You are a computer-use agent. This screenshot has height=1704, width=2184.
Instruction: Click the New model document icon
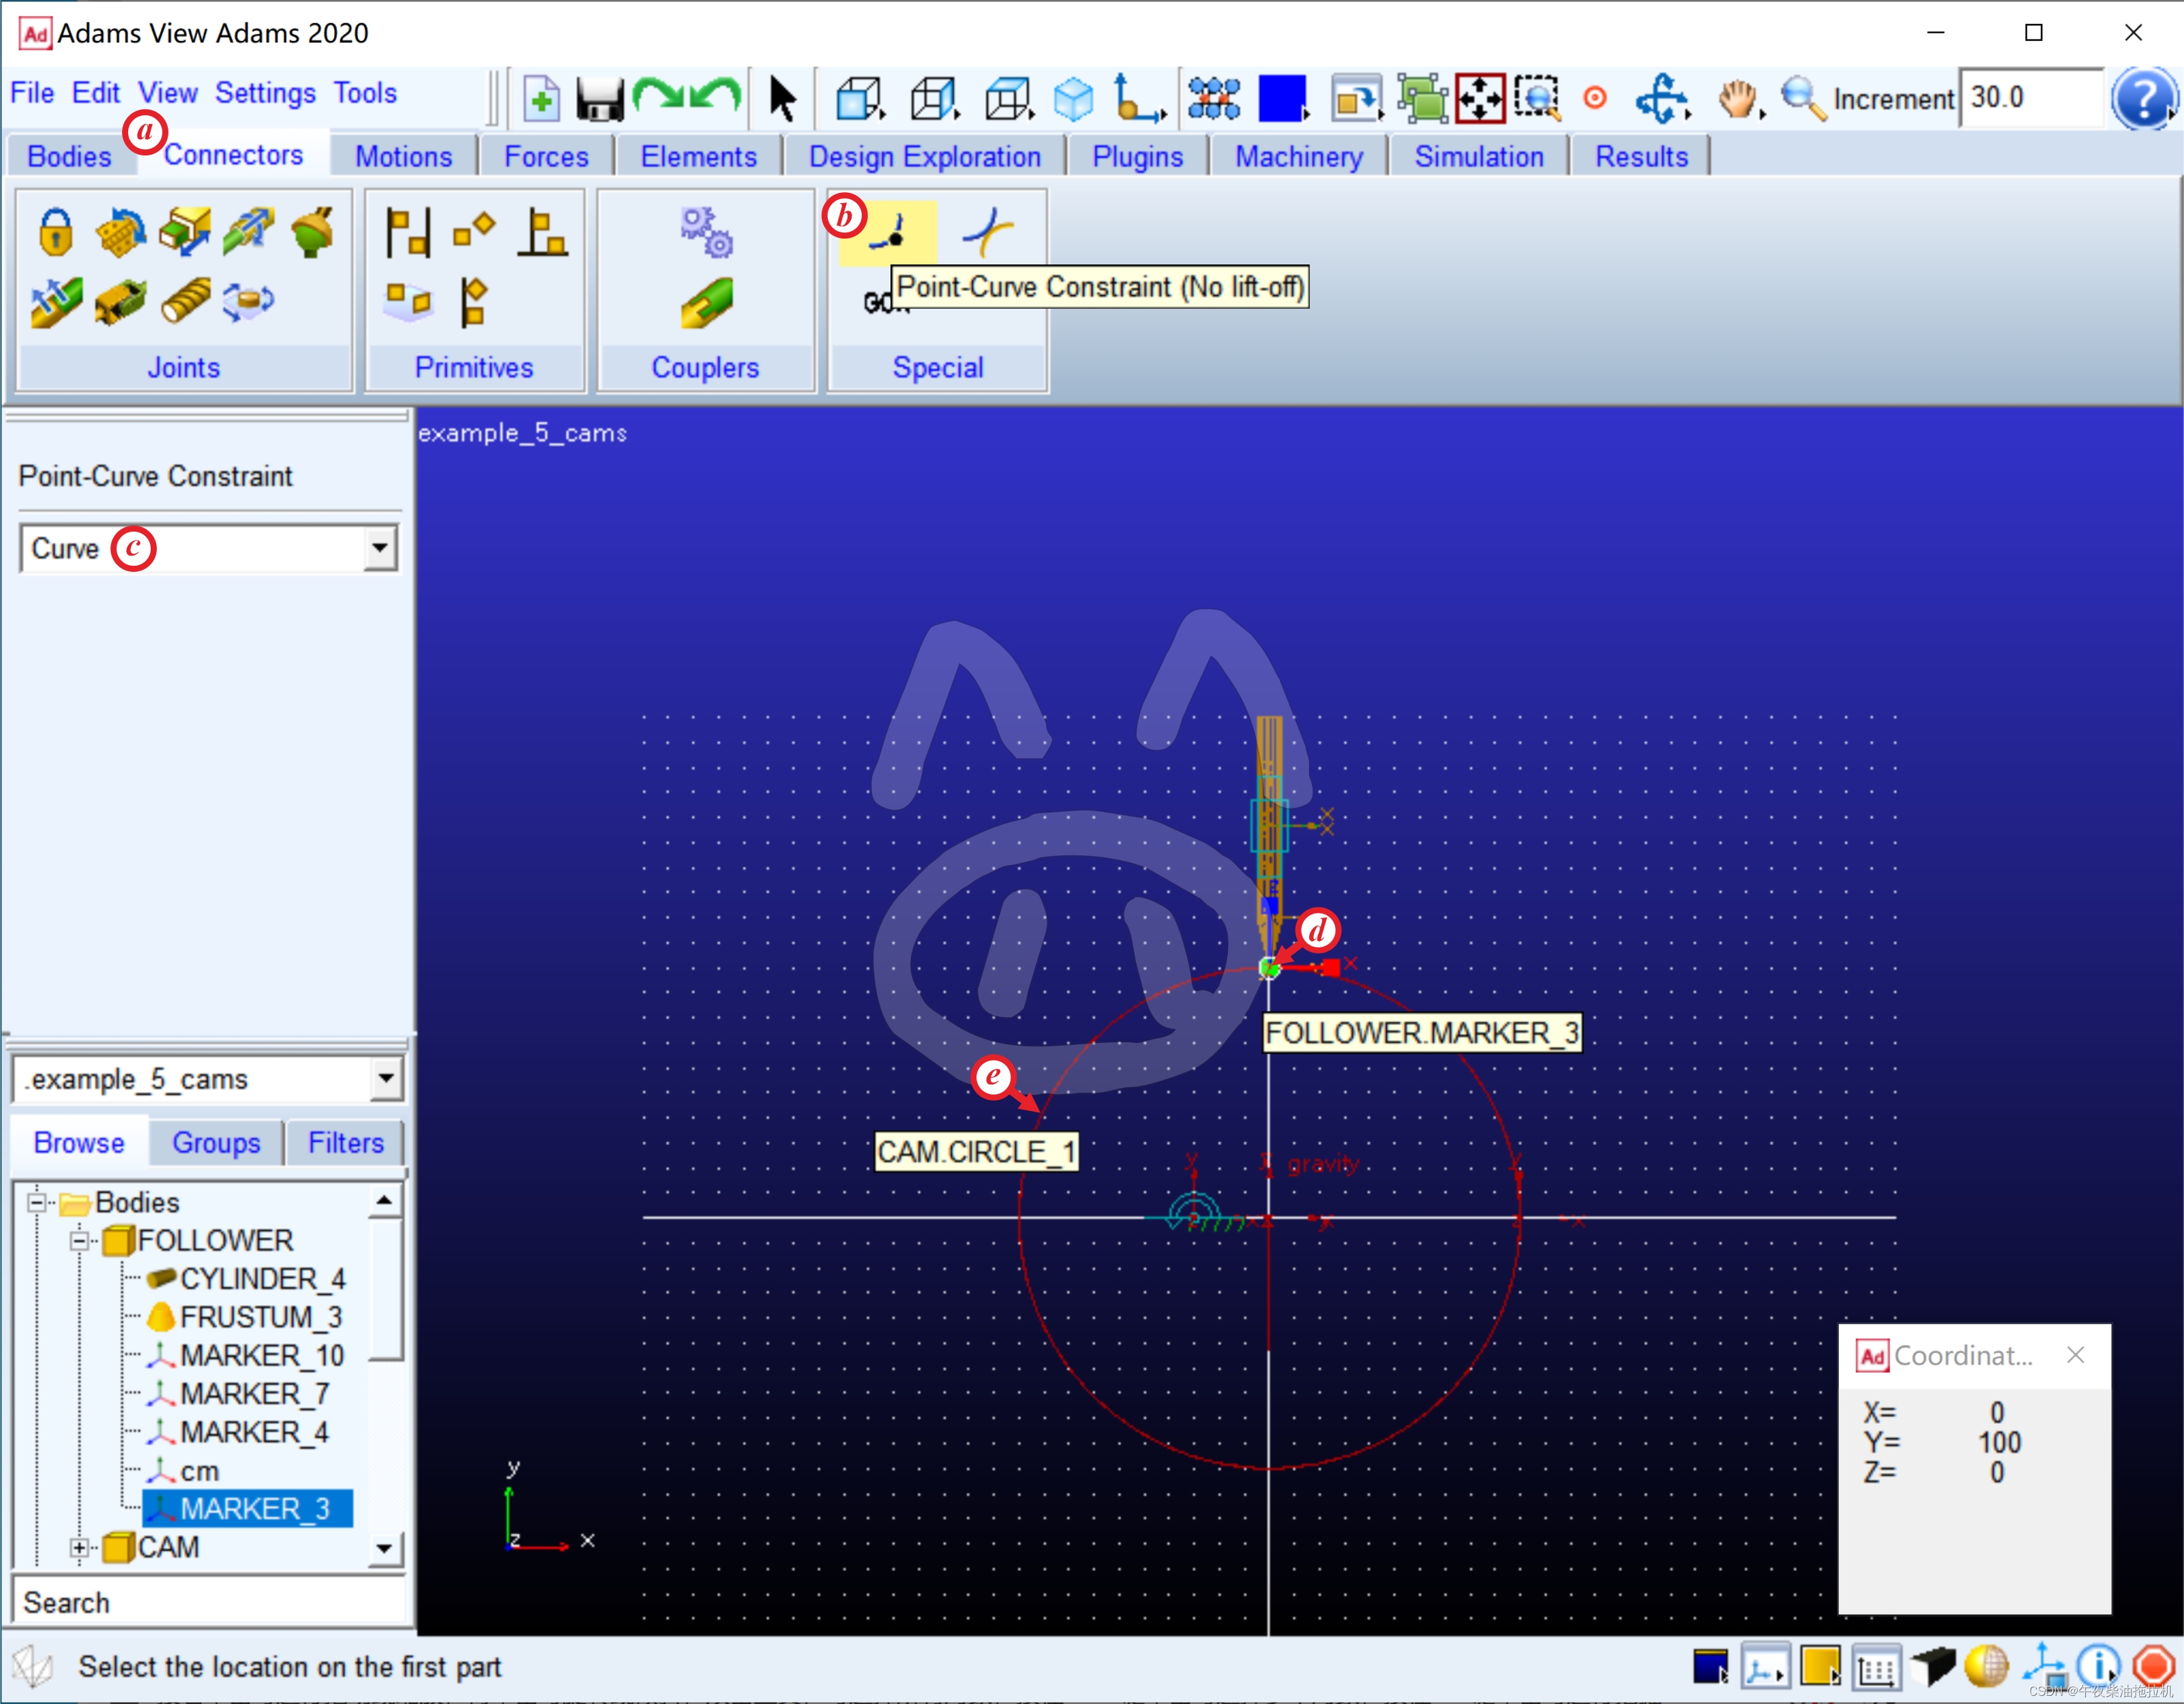point(541,99)
